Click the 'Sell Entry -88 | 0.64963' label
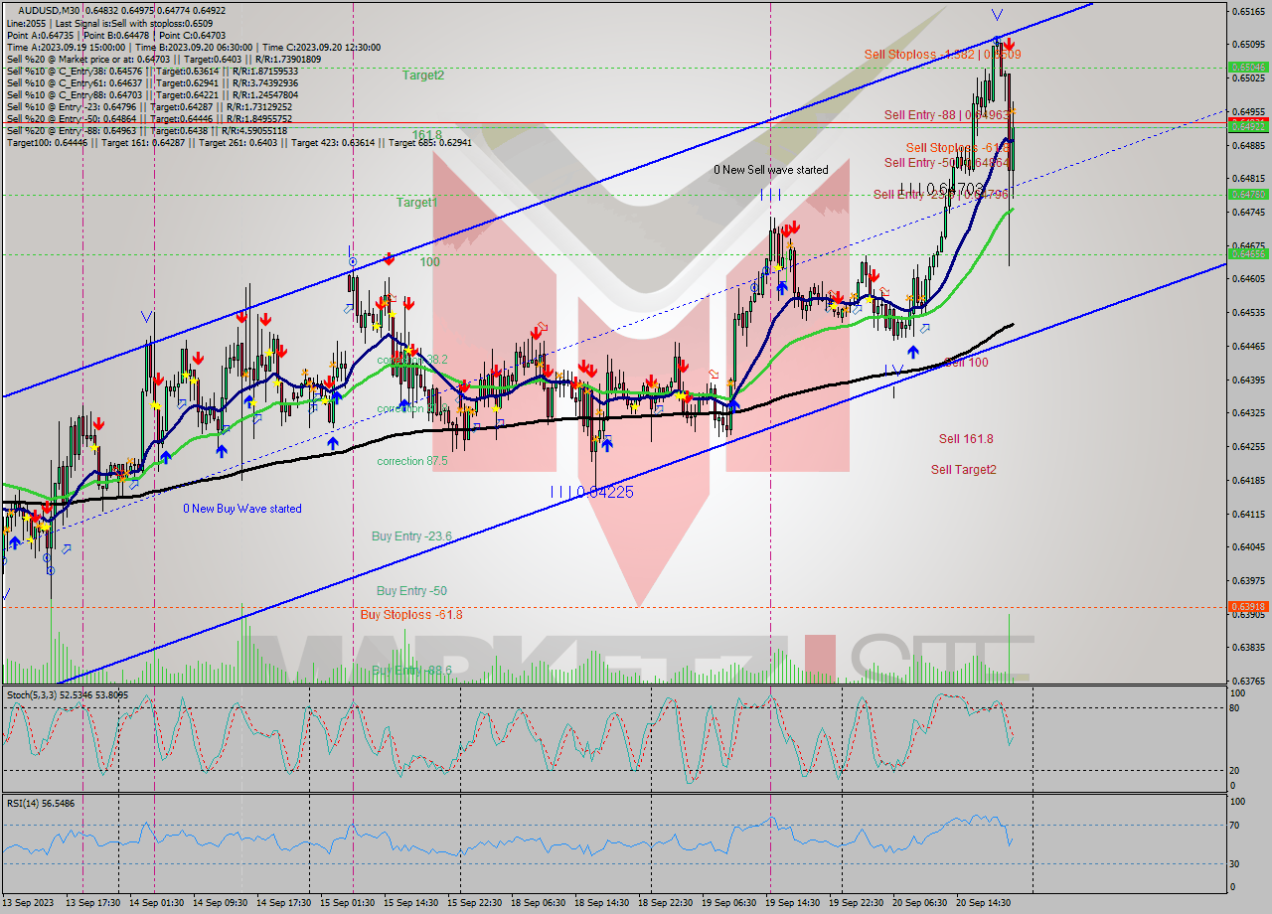The image size is (1272, 914). pyautogui.click(x=947, y=115)
